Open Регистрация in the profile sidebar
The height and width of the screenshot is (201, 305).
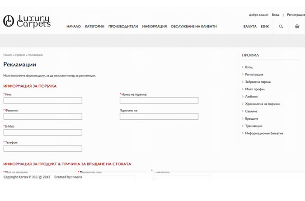click(254, 75)
